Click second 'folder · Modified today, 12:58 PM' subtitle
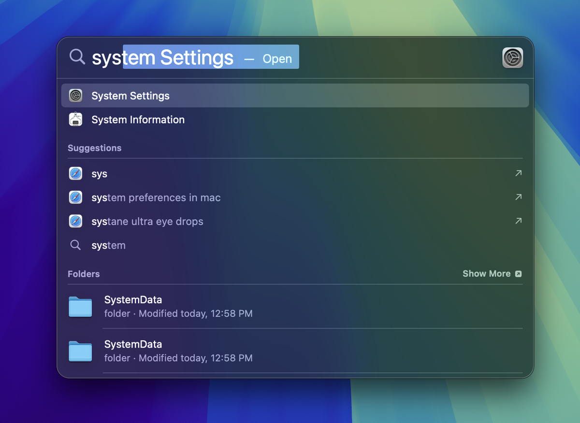The width and height of the screenshot is (580, 423). [x=178, y=358]
